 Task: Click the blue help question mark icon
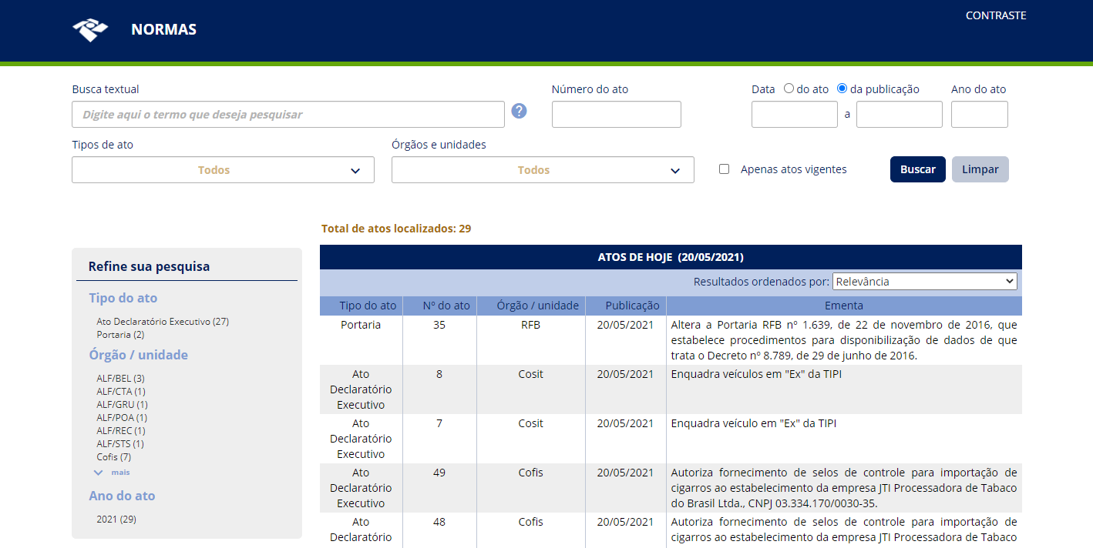point(520,111)
